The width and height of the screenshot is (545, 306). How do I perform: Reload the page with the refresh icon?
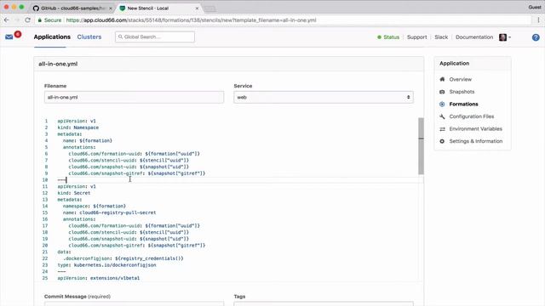coord(28,20)
